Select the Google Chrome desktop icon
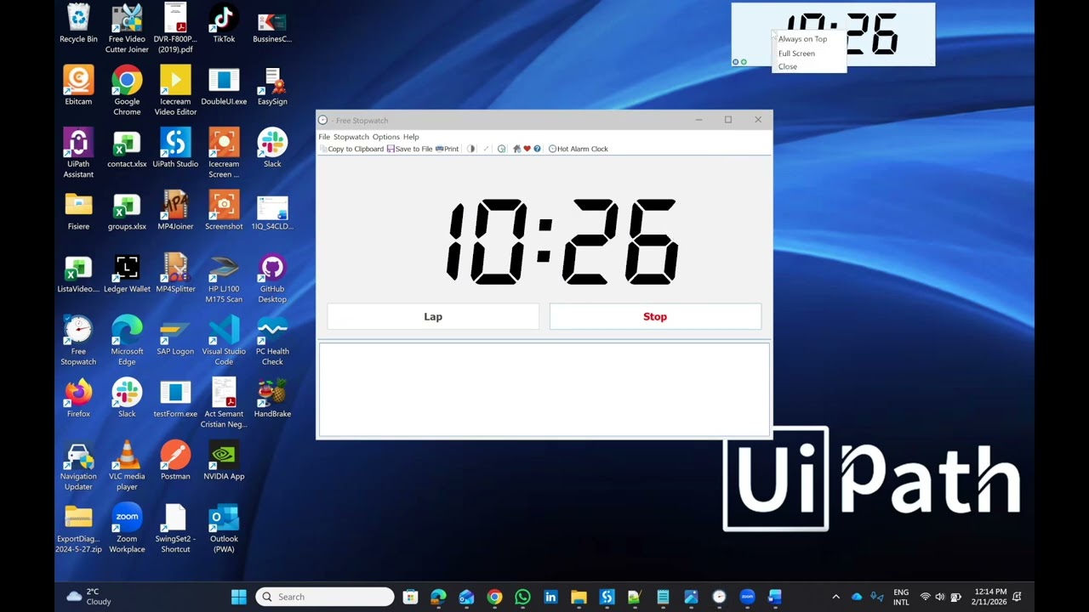1089x612 pixels. [x=127, y=91]
